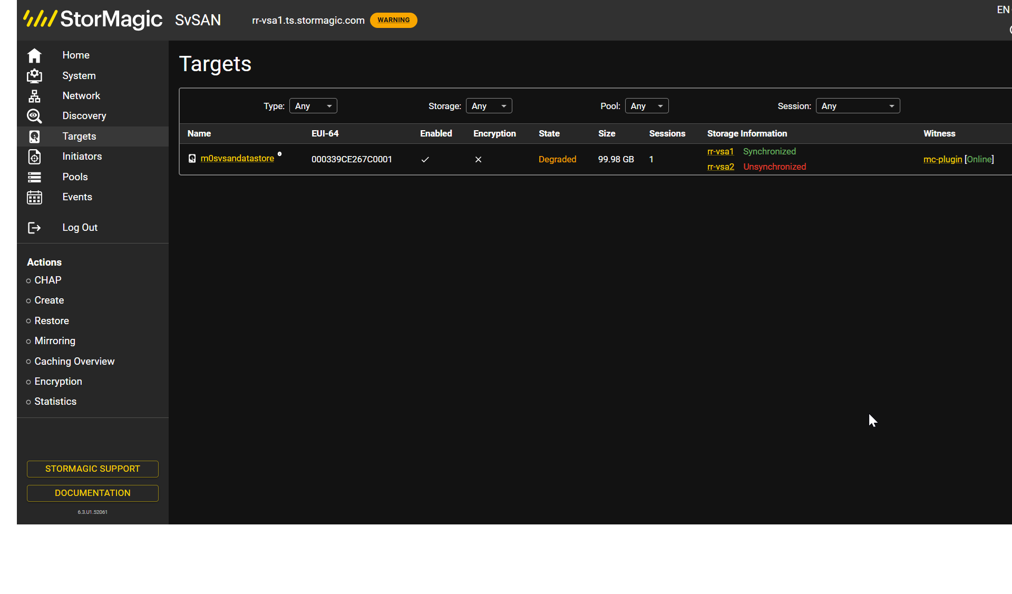Open the Type filter dropdown

coord(313,106)
